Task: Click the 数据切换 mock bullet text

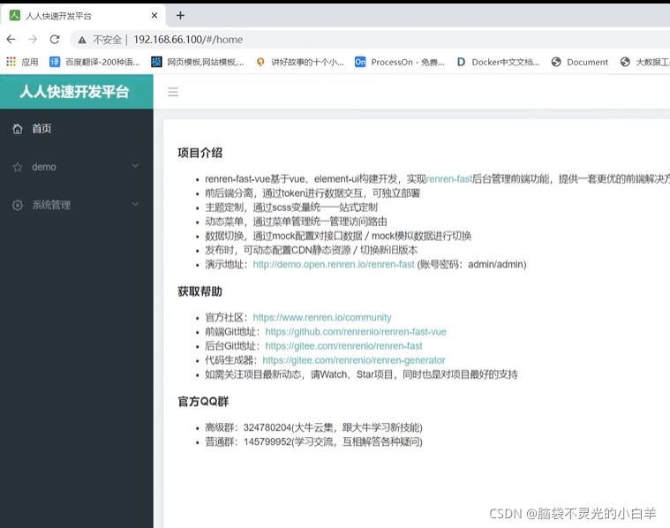Action: [x=338, y=236]
